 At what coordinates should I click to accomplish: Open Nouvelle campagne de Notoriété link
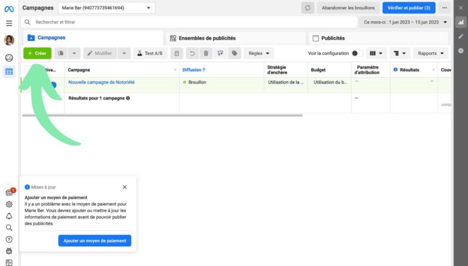102,82
